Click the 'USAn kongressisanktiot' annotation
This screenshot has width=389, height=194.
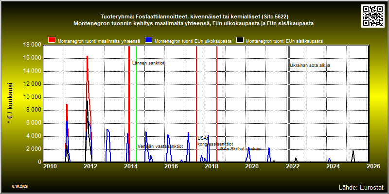(x=215, y=141)
